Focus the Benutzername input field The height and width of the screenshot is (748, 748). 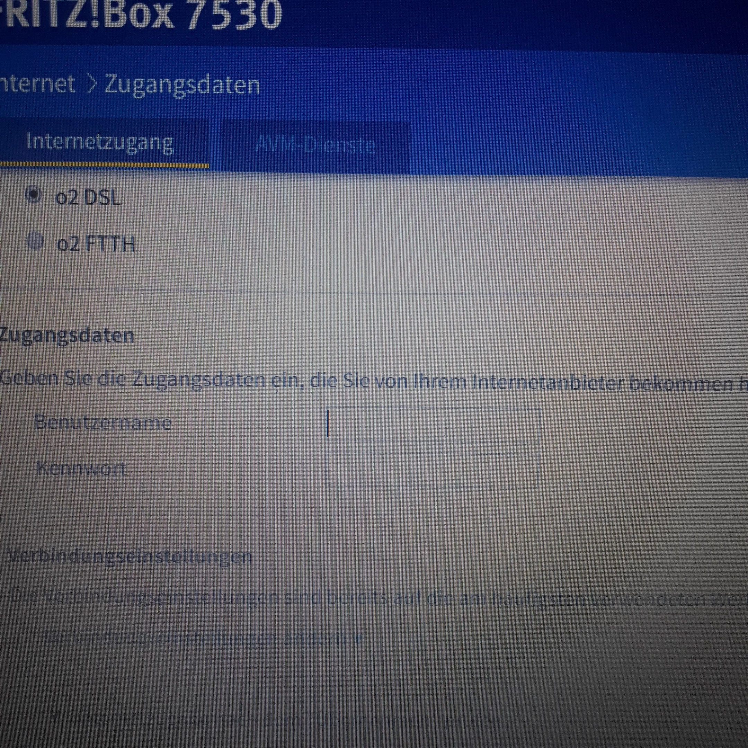point(432,424)
